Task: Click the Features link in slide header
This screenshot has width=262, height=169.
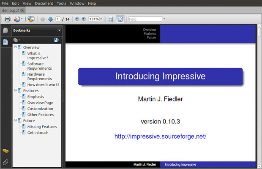Action: 150,33
